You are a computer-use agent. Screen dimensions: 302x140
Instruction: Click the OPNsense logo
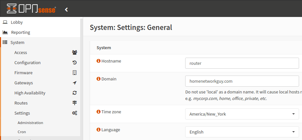(31, 9)
